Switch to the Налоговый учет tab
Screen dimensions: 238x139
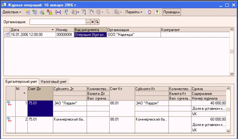coord(54,82)
